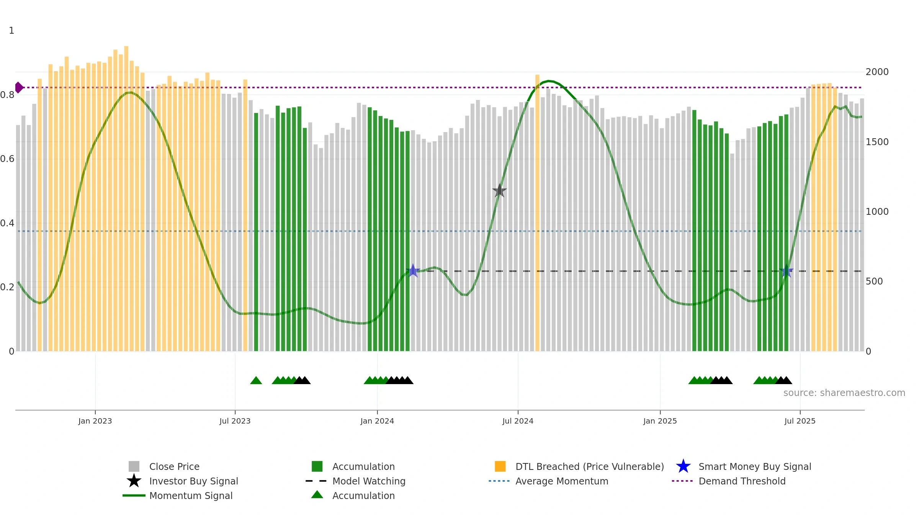Click the blue star marker before Jul 2025
The height and width of the screenshot is (517, 919).
tap(786, 271)
